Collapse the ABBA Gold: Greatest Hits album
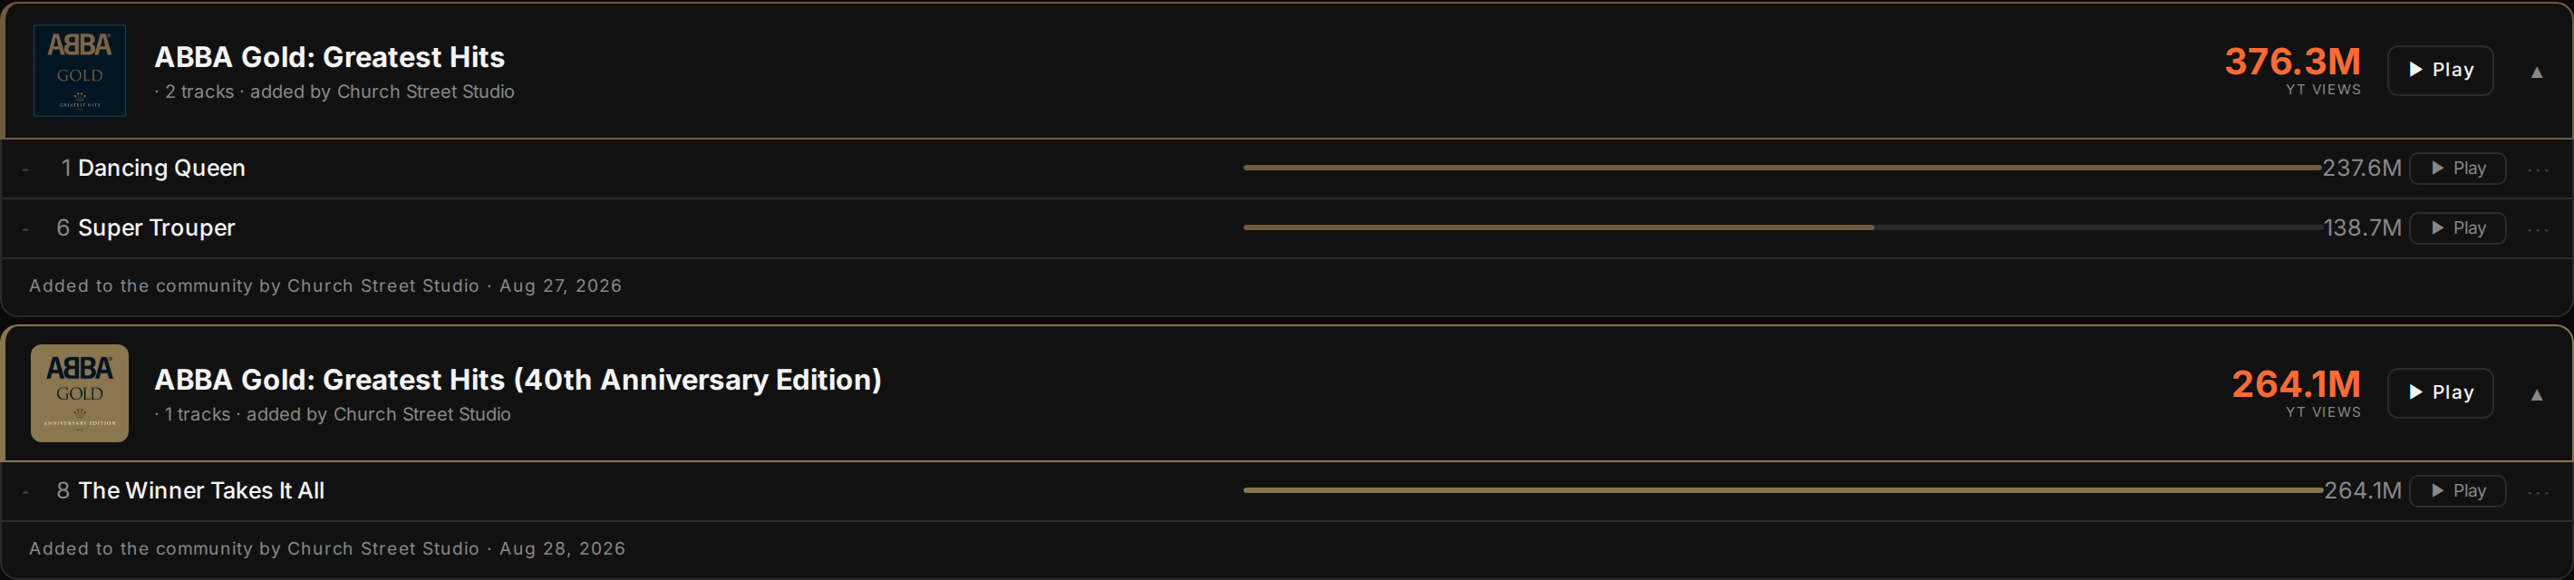 [x=2536, y=72]
